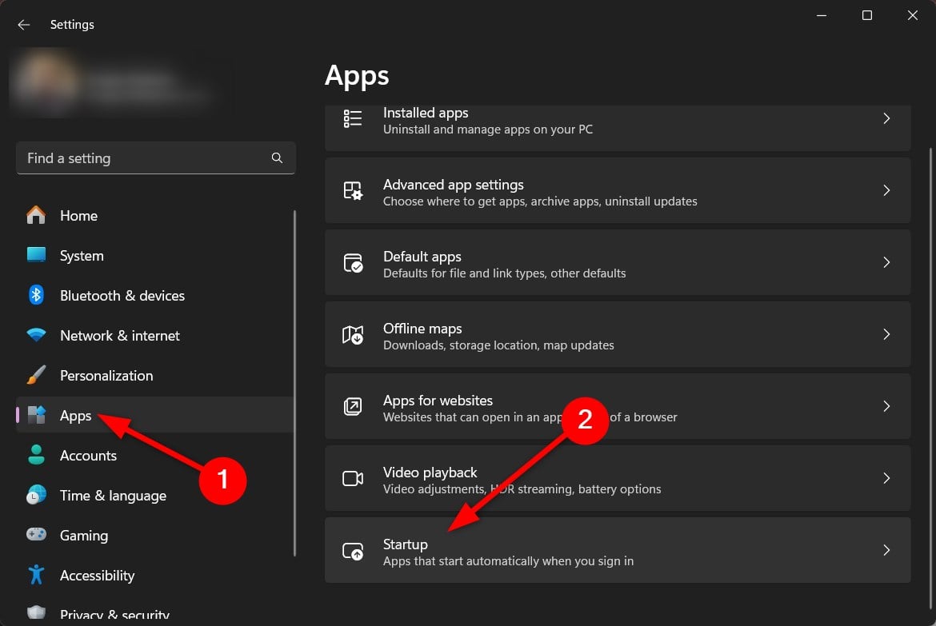Go to Time & language

tap(154, 496)
